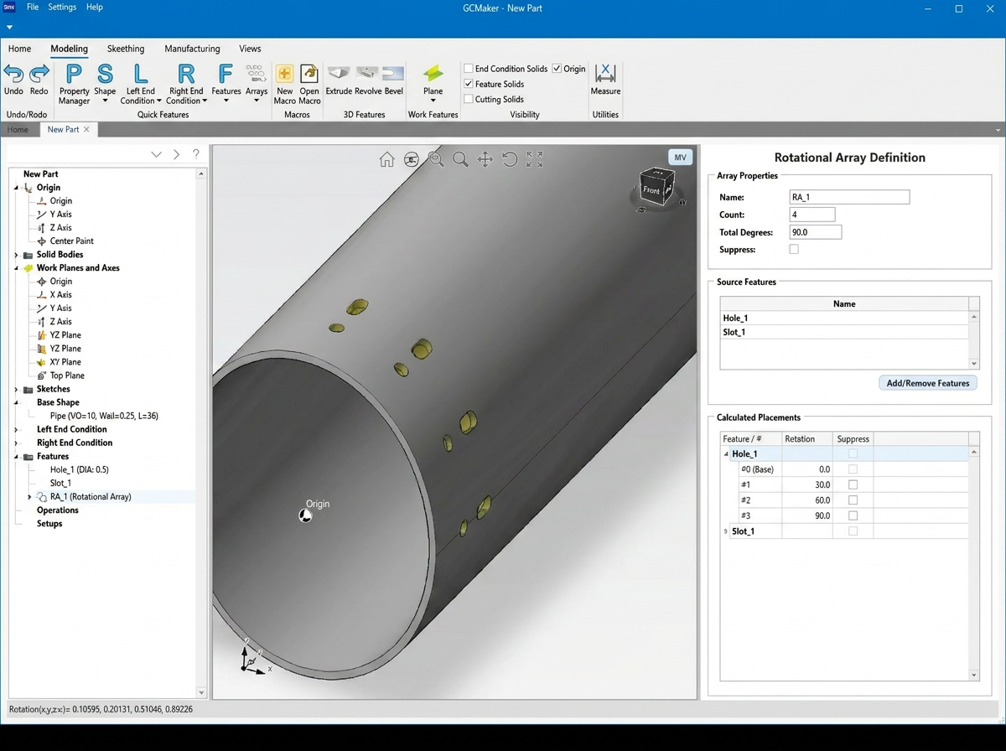Click the Add/Remove Features button
Image resolution: width=1006 pixels, height=751 pixels.
click(928, 383)
